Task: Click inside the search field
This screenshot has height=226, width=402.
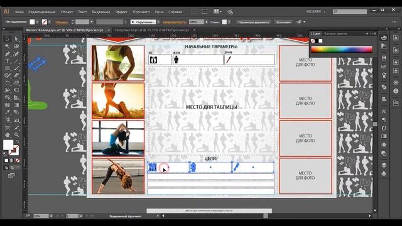Action: [350, 12]
